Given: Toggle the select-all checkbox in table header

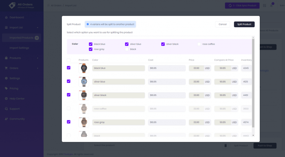Looking at the screenshot, I should 68,60.
